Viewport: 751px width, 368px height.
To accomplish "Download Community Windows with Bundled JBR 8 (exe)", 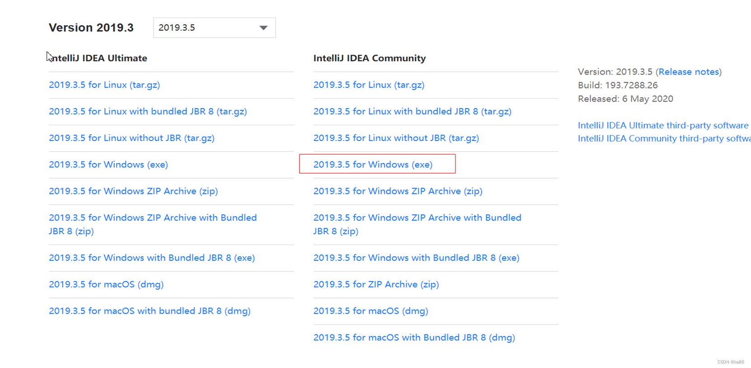I will point(416,258).
